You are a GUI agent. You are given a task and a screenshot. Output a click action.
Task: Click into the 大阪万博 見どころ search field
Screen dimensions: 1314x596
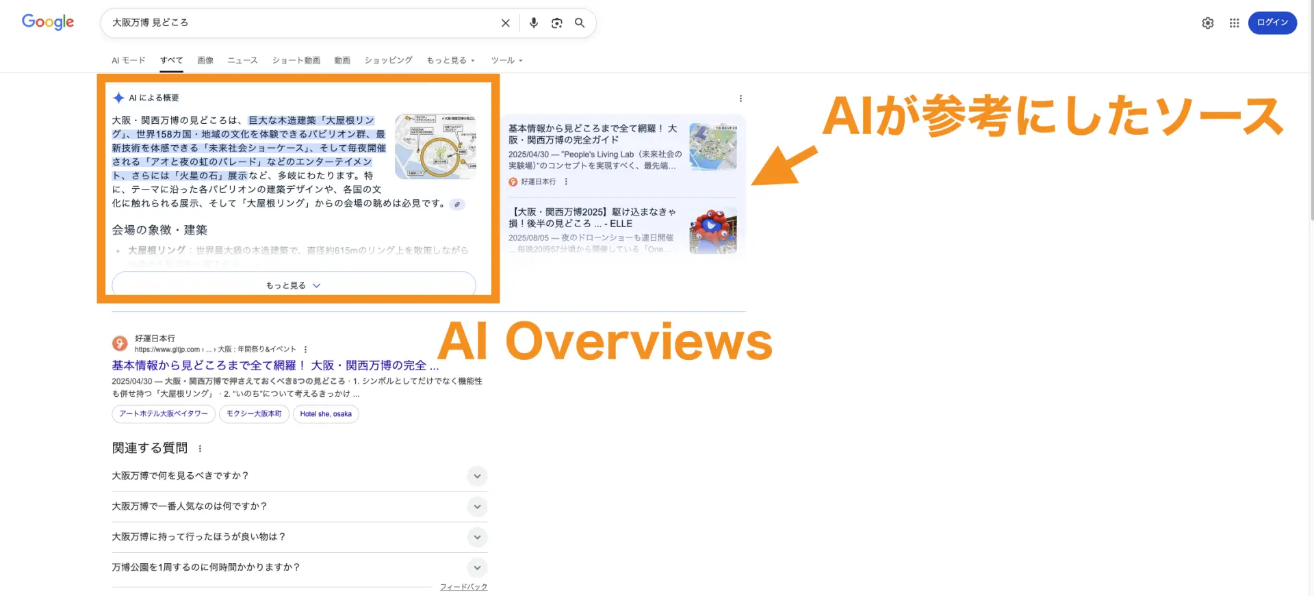click(x=301, y=23)
